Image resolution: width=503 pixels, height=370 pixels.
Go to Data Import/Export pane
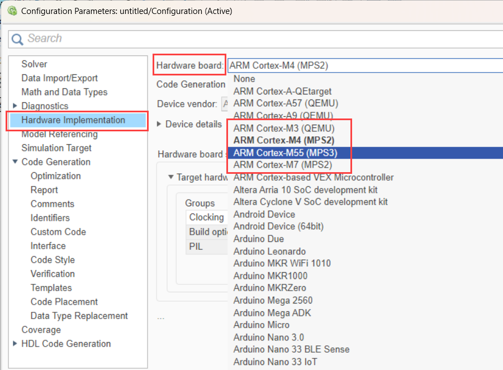[59, 78]
